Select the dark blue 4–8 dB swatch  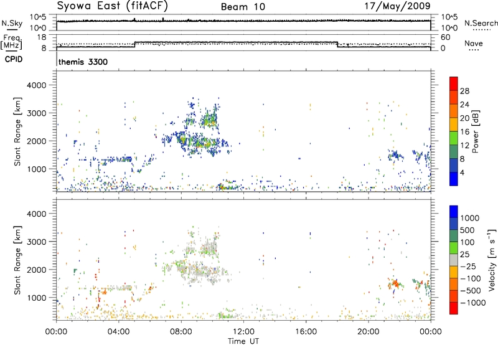454,165
